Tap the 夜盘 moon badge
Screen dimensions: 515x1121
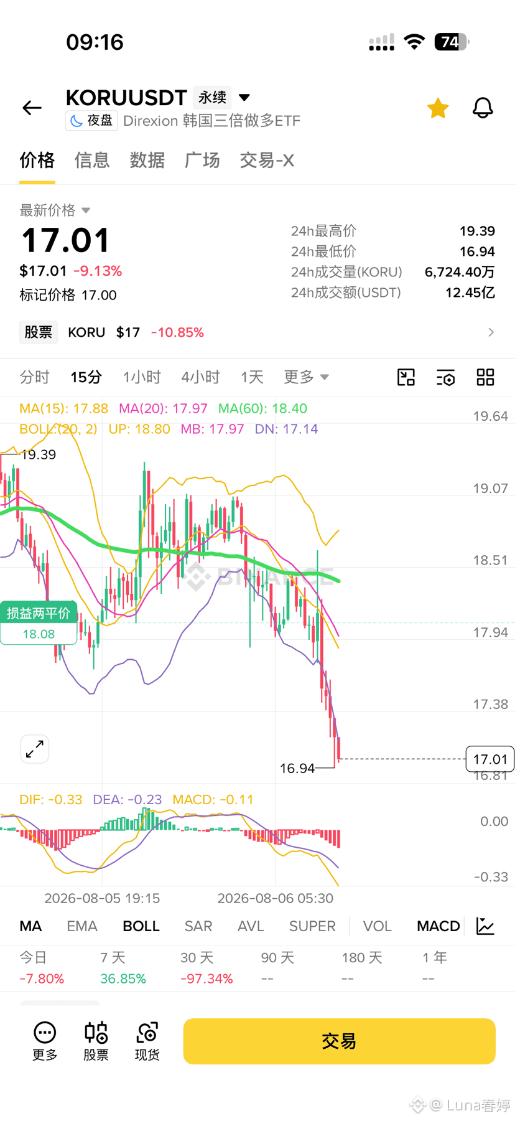point(91,120)
